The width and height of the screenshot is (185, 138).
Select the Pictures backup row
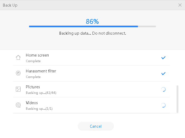click(x=91, y=89)
